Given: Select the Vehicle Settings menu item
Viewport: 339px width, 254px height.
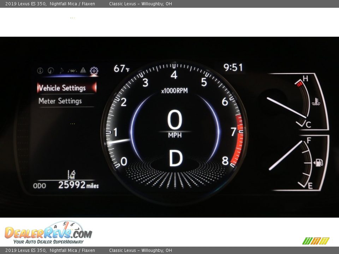Looking at the screenshot, I should click(67, 88).
